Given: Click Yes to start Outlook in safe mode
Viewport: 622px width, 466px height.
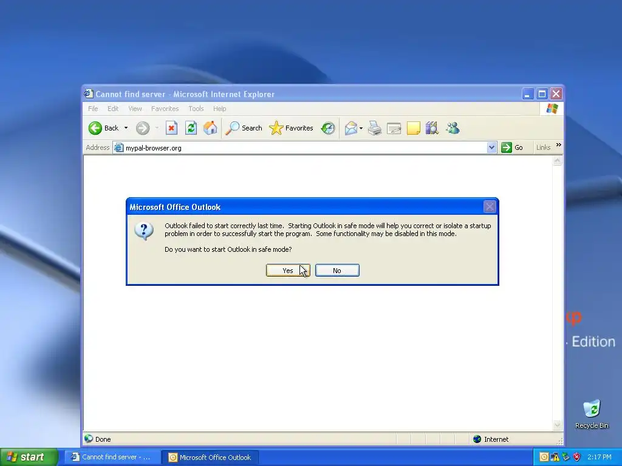Looking at the screenshot, I should pos(288,270).
